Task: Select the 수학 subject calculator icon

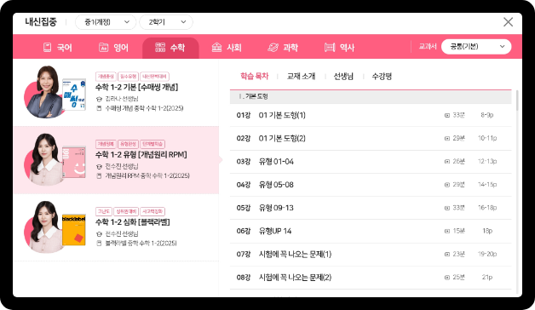Action: tap(160, 48)
